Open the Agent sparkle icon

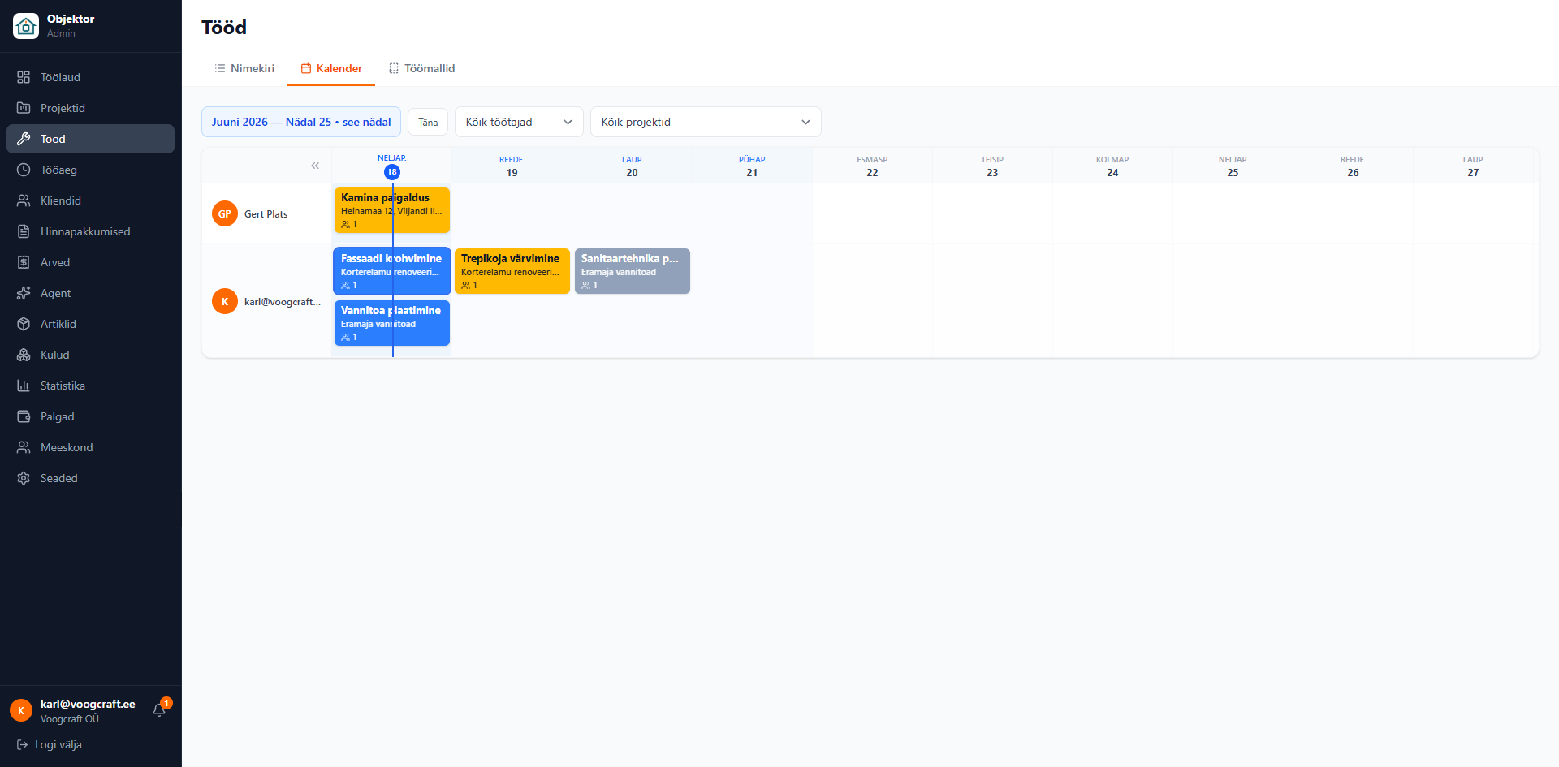click(24, 293)
